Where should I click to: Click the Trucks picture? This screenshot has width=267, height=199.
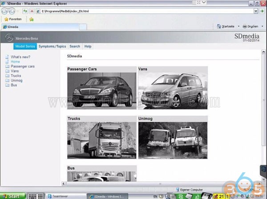(102, 140)
